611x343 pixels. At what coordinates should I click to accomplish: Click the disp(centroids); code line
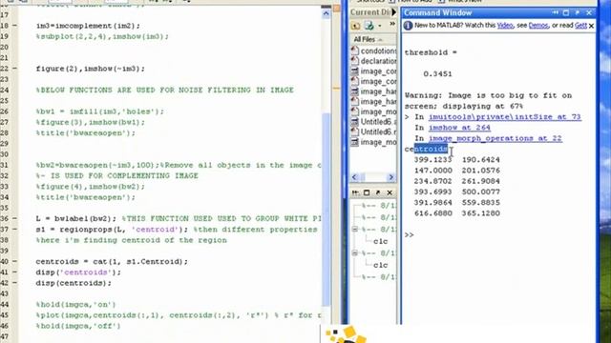(x=74, y=283)
